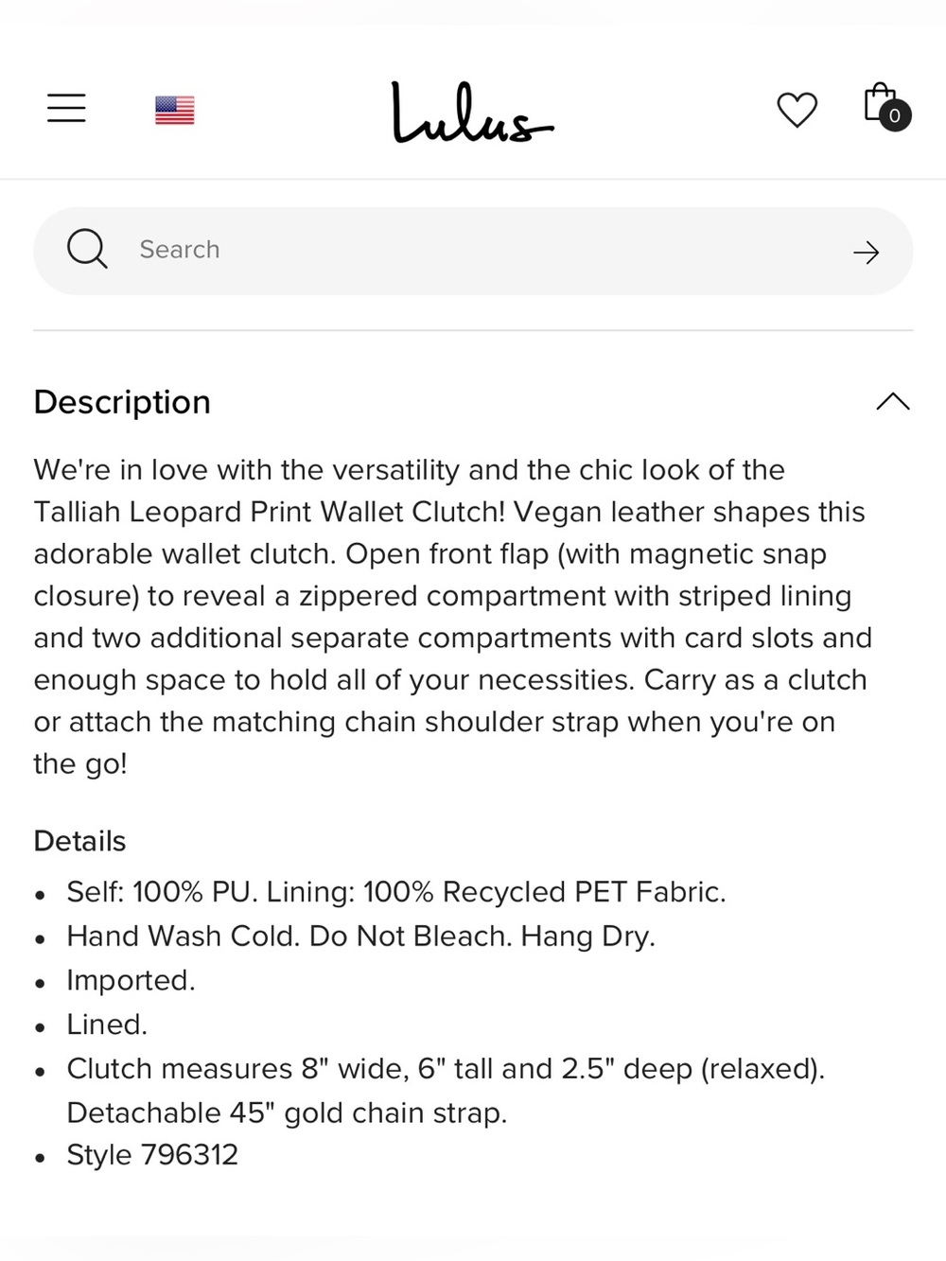Collapse the Description section chevron
Screen dimensions: 946x1261
pos(892,402)
